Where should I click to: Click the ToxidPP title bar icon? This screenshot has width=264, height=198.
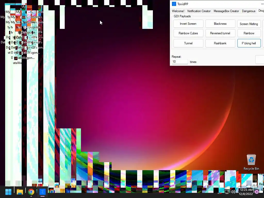tap(174, 4)
